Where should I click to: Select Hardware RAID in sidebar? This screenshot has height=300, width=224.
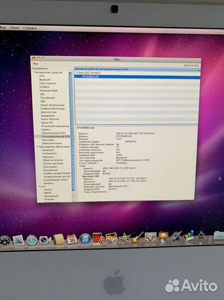click(48, 91)
